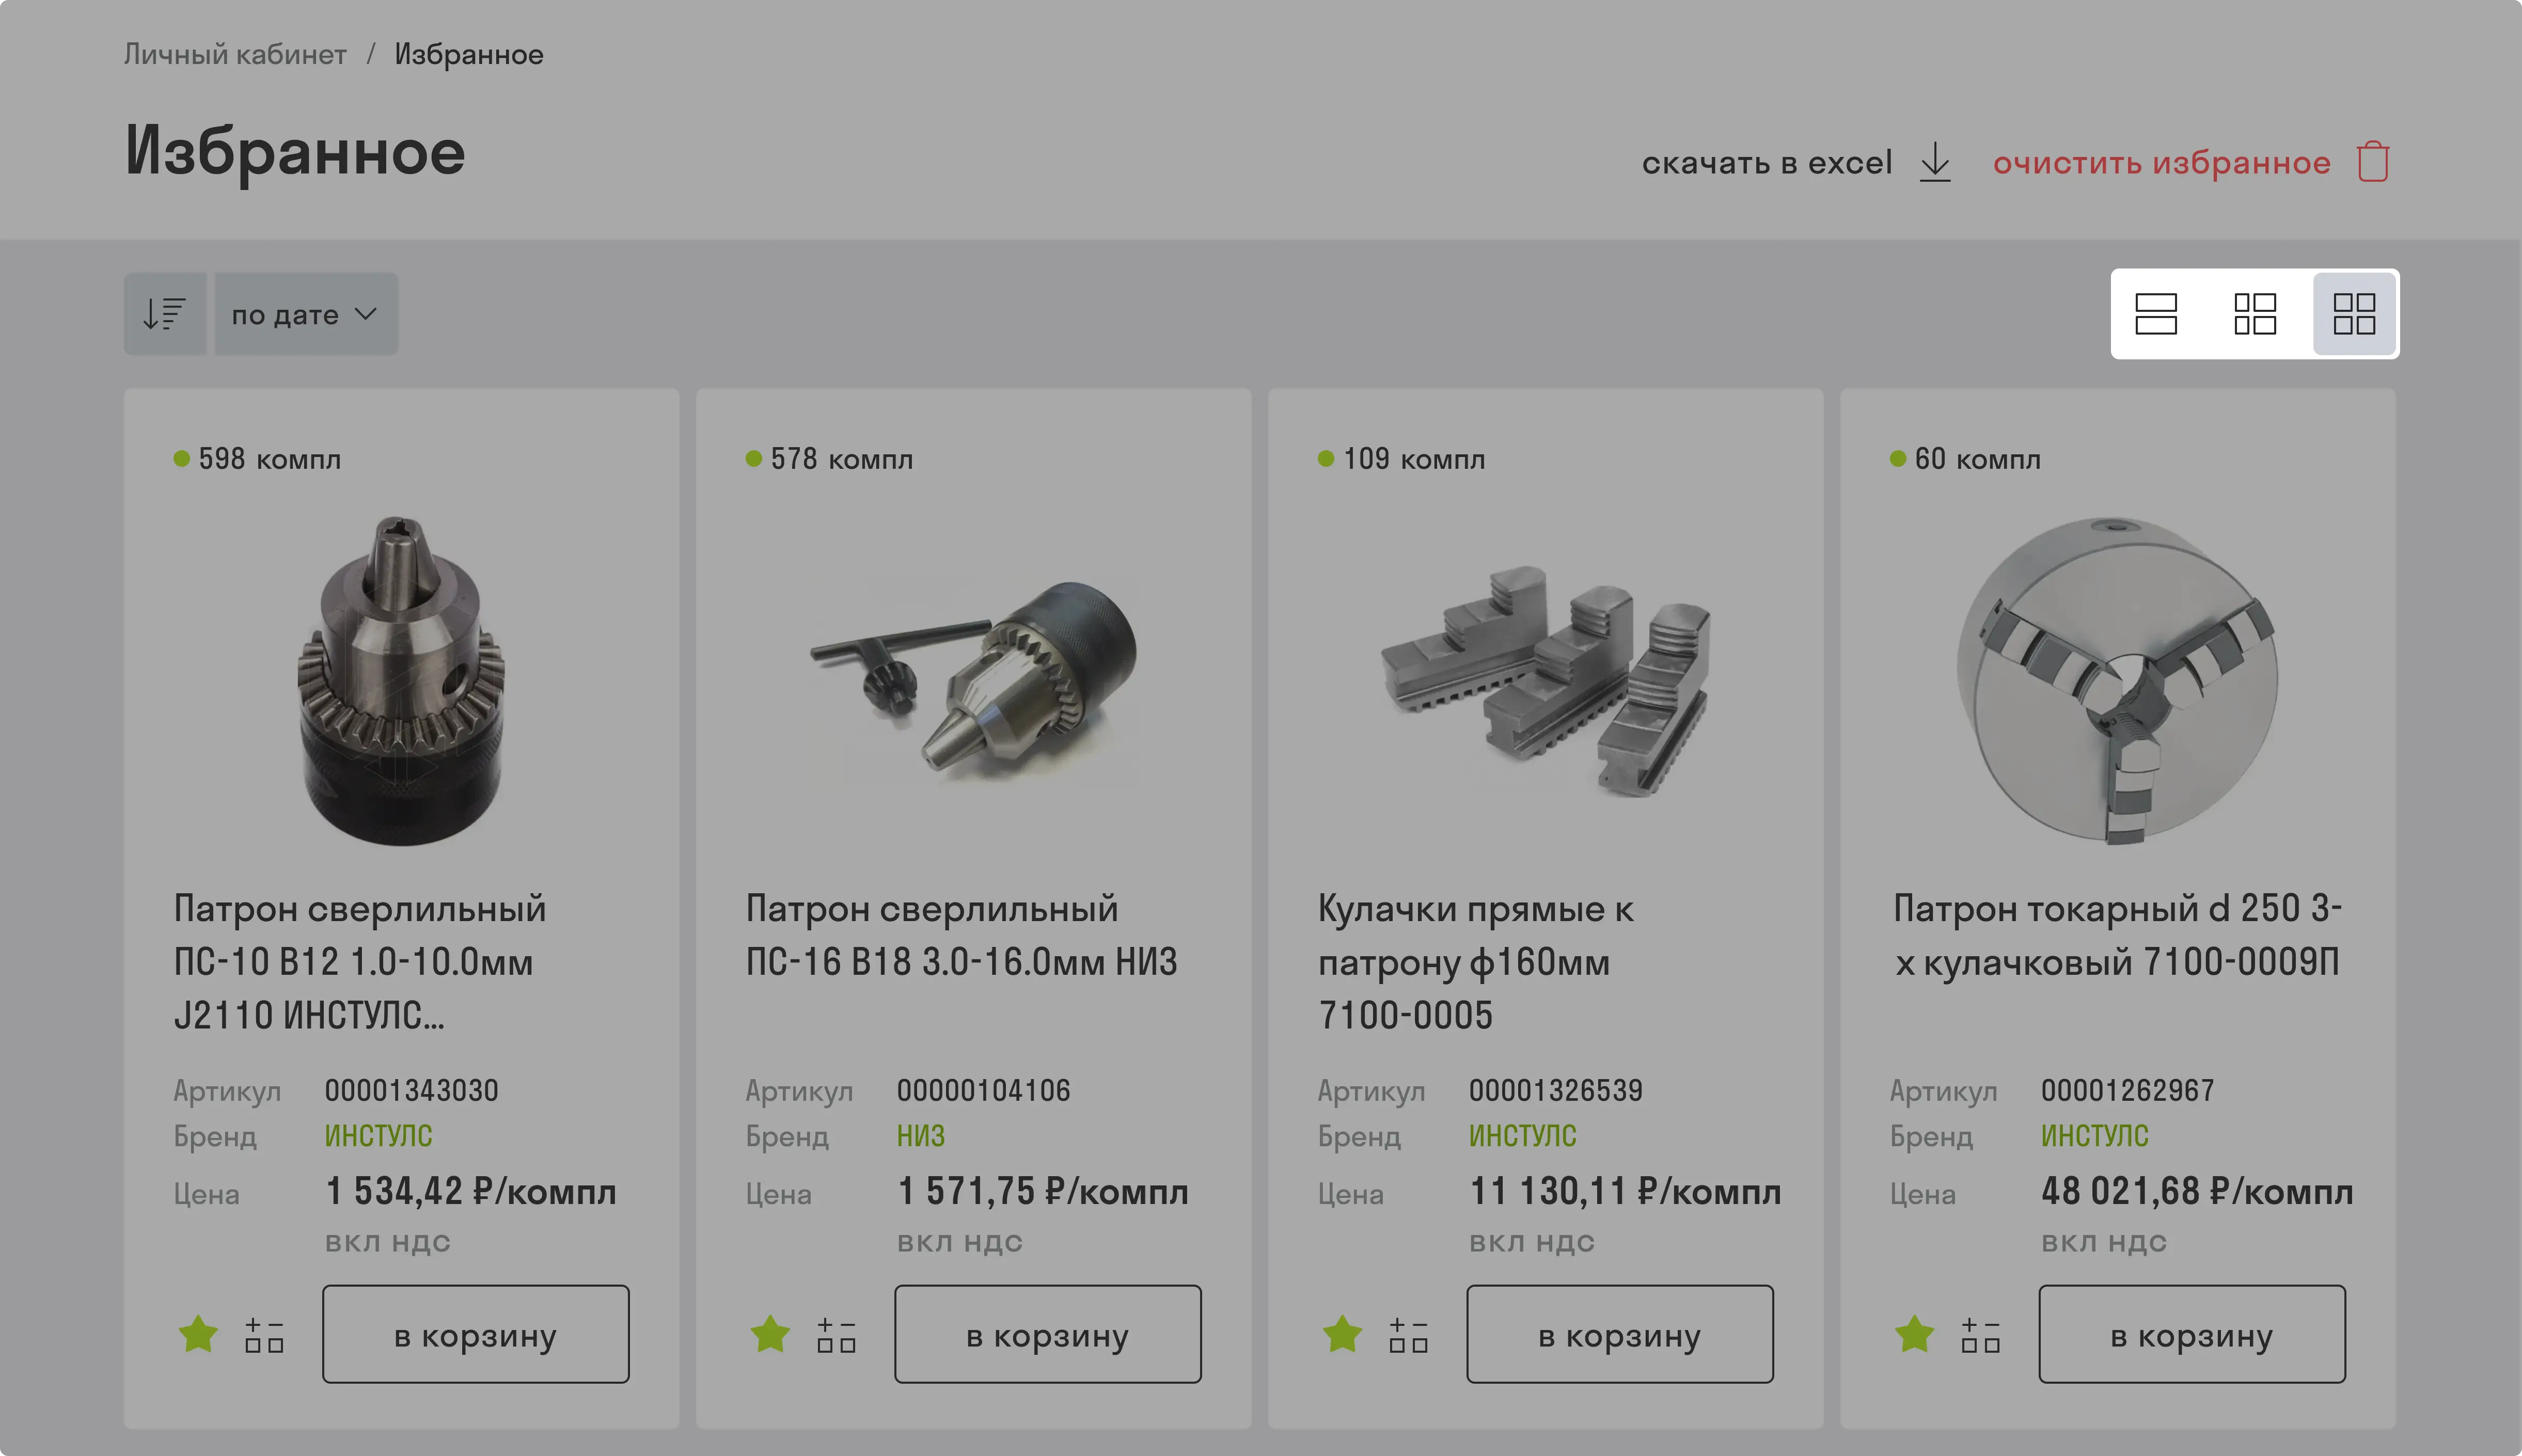The width and height of the screenshot is (2522, 1456).
Task: Add Кулачки прямые to cart
Action: coord(1619,1334)
